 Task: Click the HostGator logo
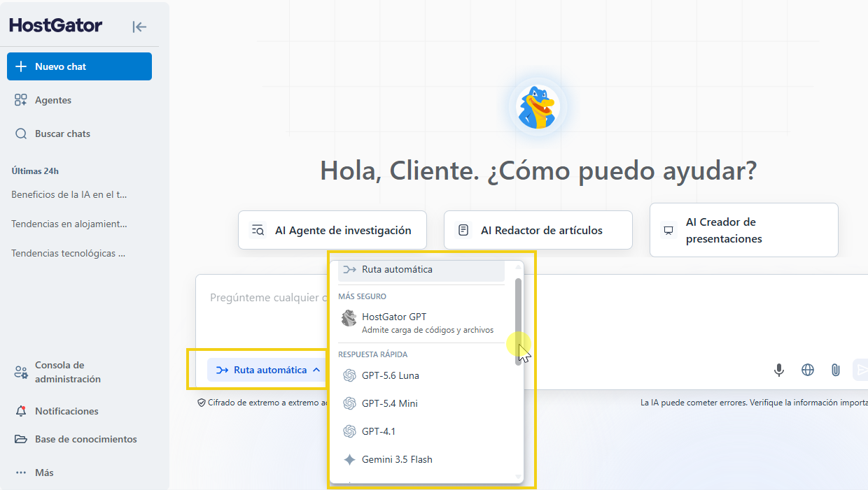click(56, 26)
